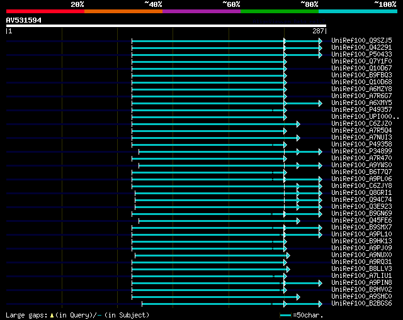Viewport: 403px width, 320px height.
Task: Select the UniRef100_Q3E923 label
Action: point(361,207)
